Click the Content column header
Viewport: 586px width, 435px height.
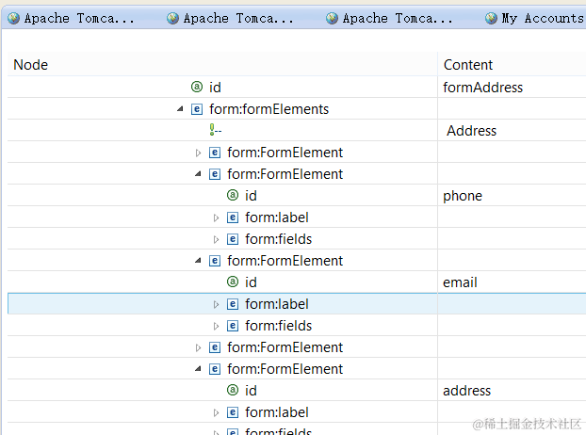click(512, 65)
